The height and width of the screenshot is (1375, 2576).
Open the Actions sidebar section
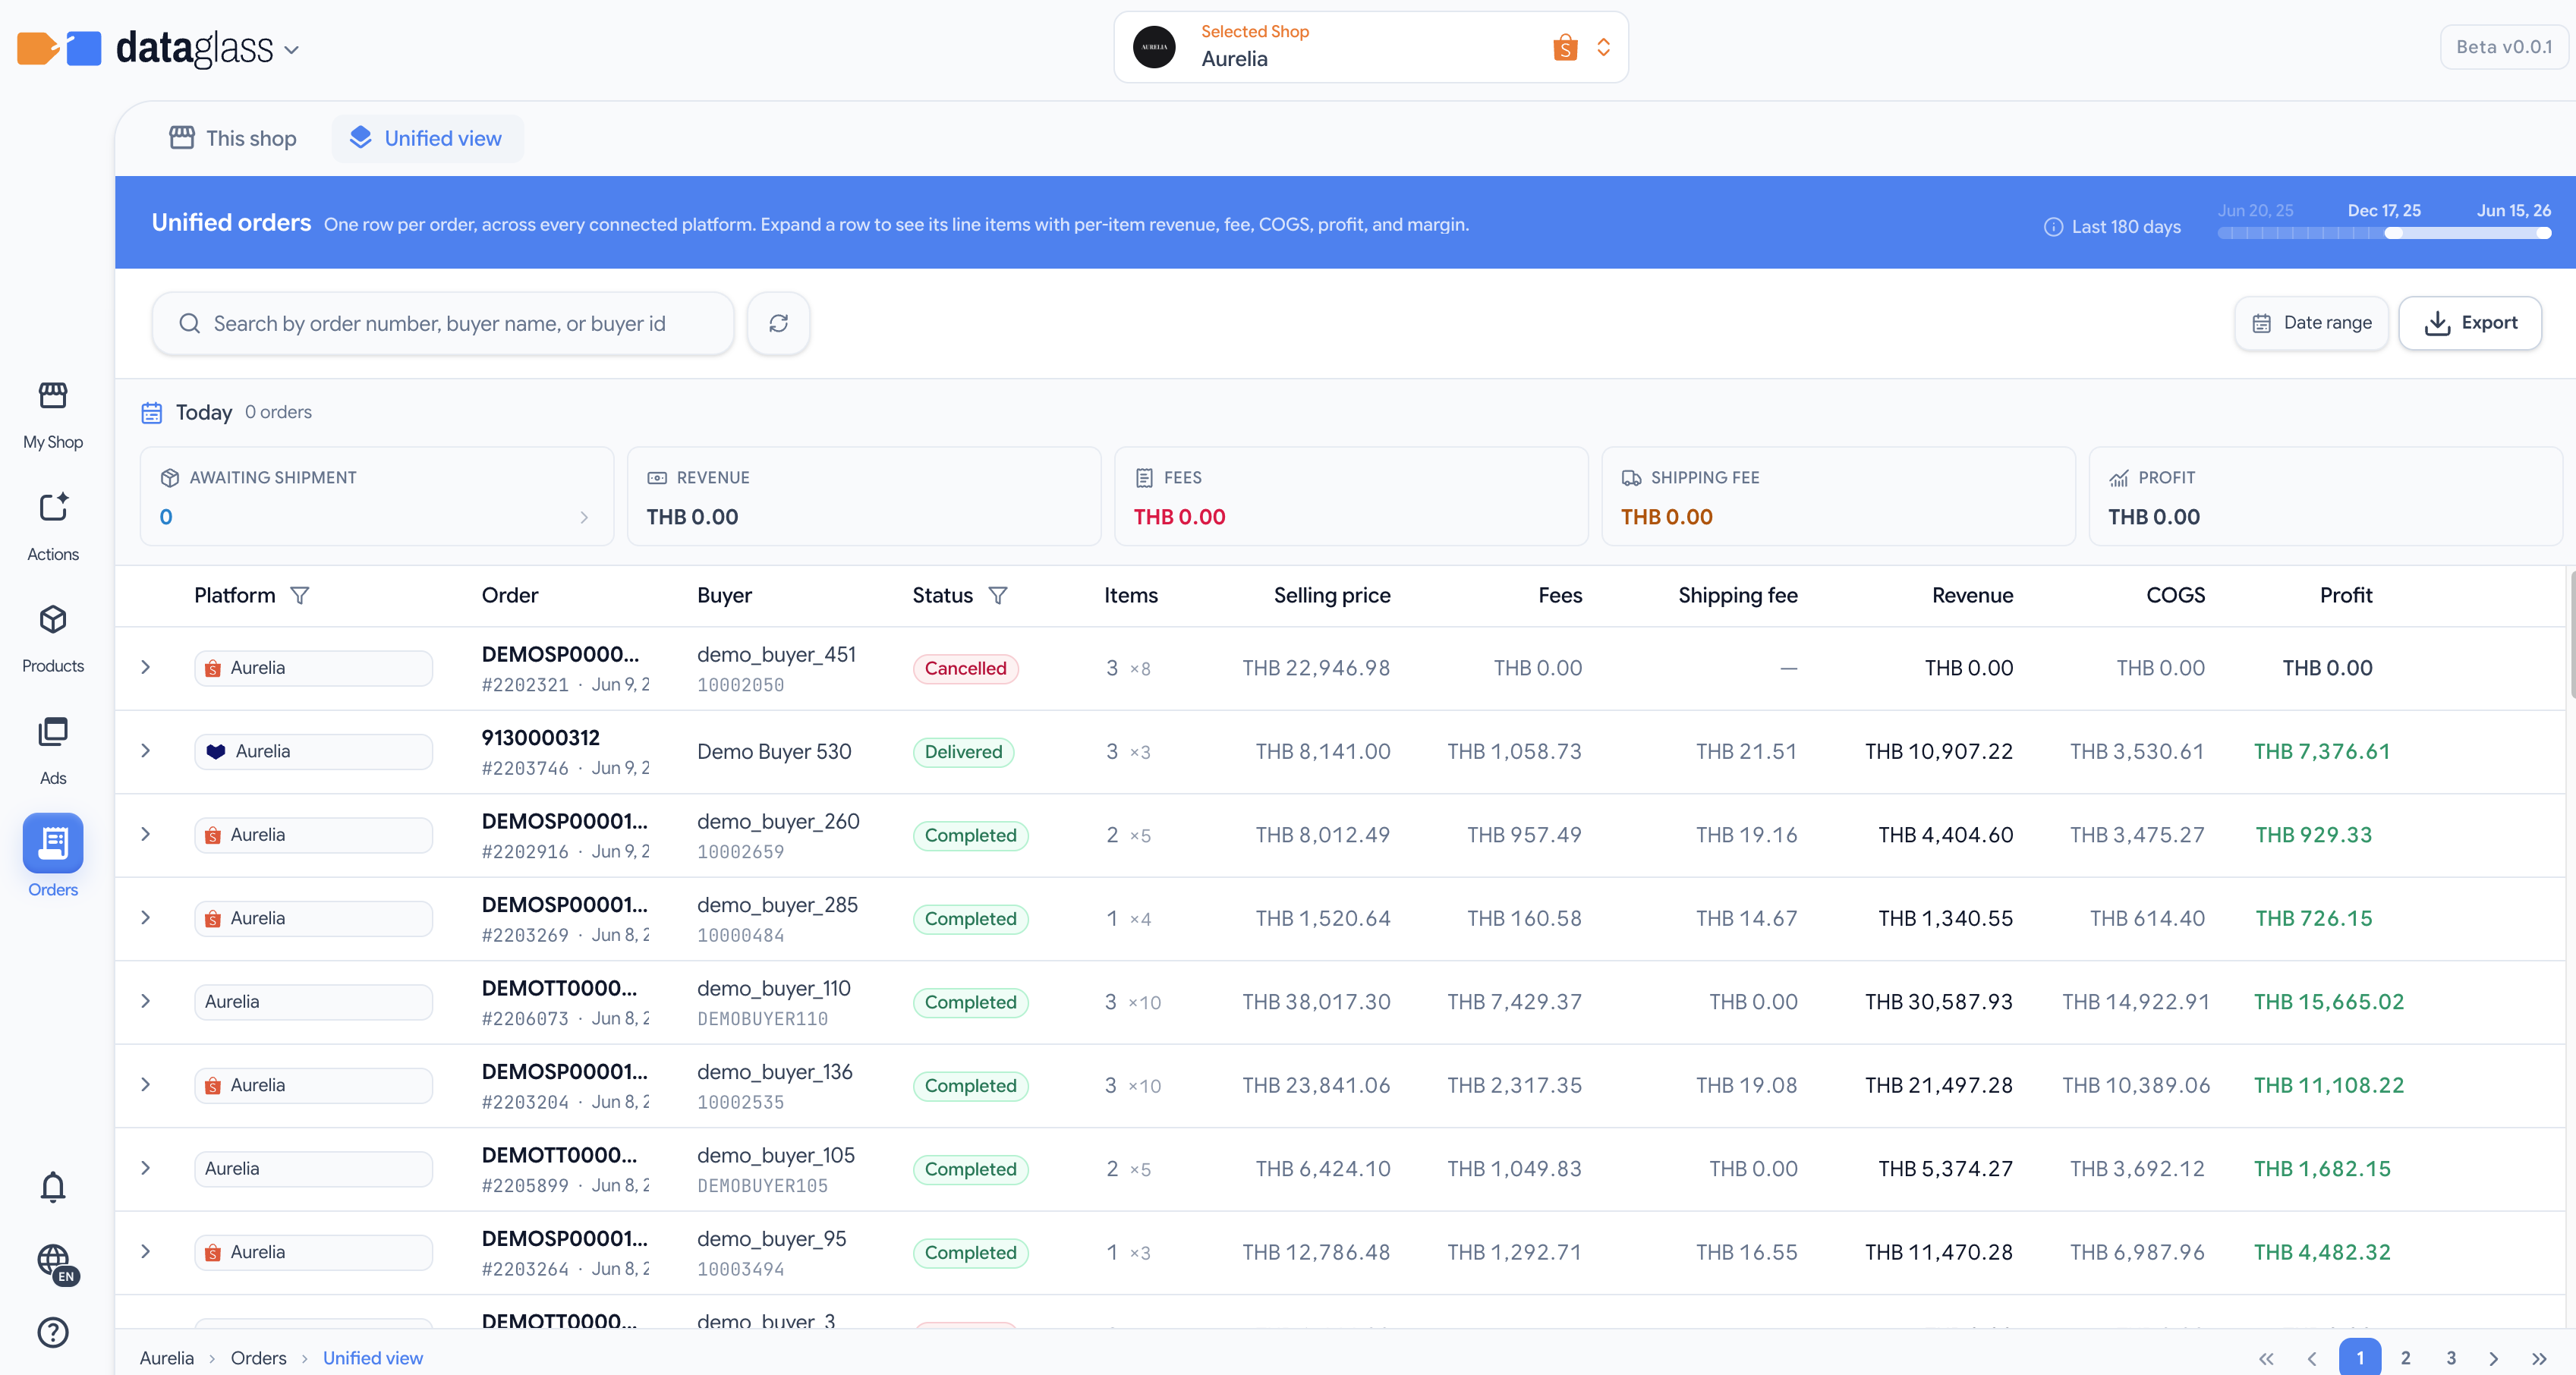tap(52, 527)
